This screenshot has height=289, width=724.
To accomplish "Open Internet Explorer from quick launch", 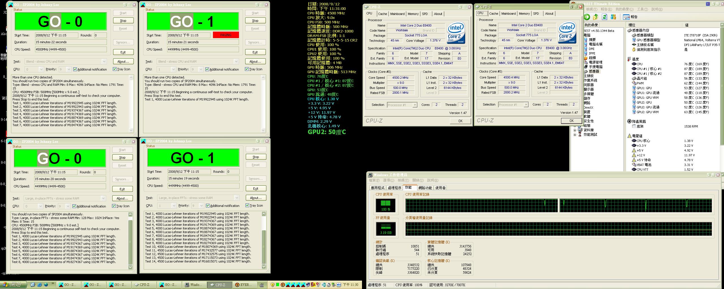I will (40, 285).
